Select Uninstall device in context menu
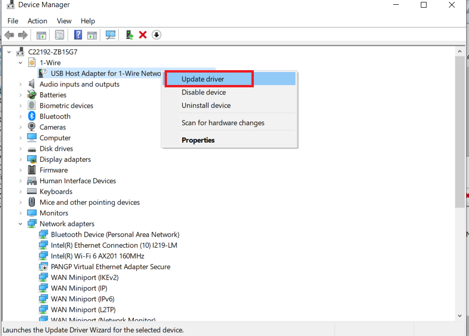469x336 pixels. [x=206, y=105]
